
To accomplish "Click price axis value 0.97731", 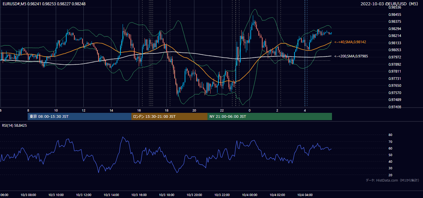I will point(395,79).
